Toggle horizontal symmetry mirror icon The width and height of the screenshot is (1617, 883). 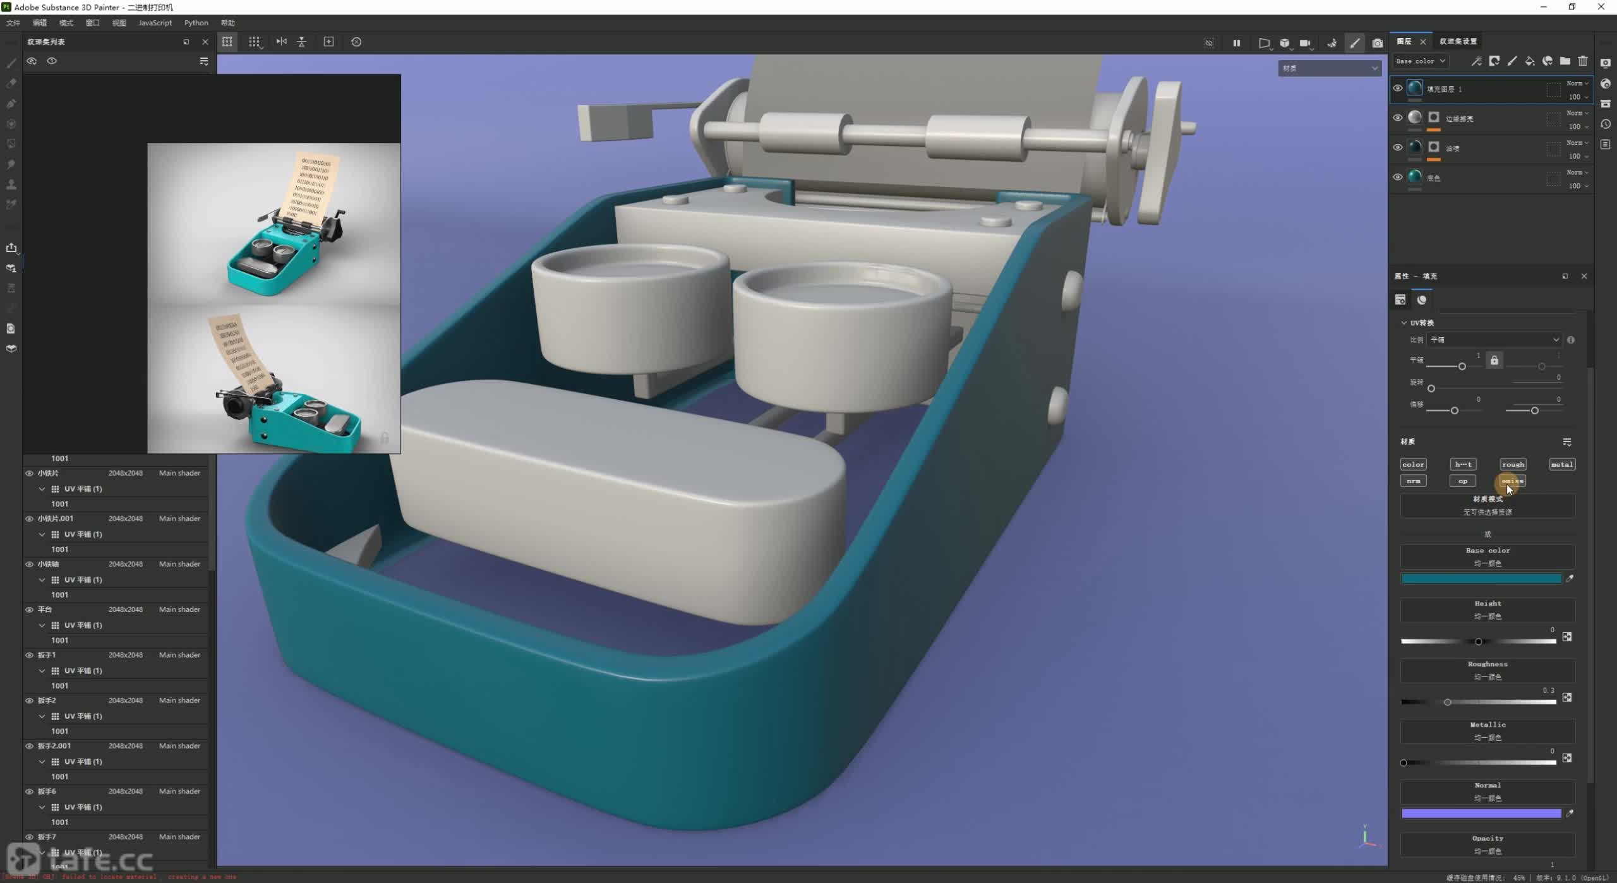click(282, 42)
